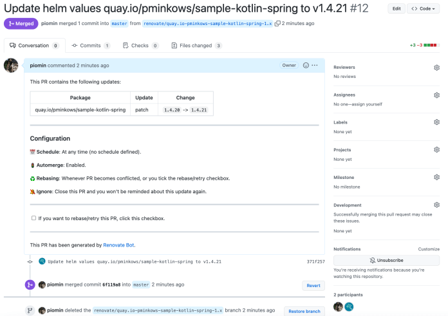Click the master base branch label
This screenshot has height=316, width=448.
[x=120, y=23]
